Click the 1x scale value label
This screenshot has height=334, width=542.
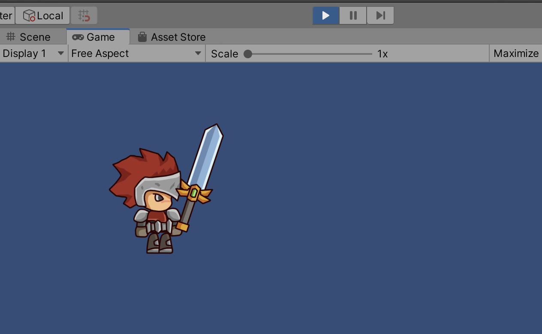click(x=382, y=54)
